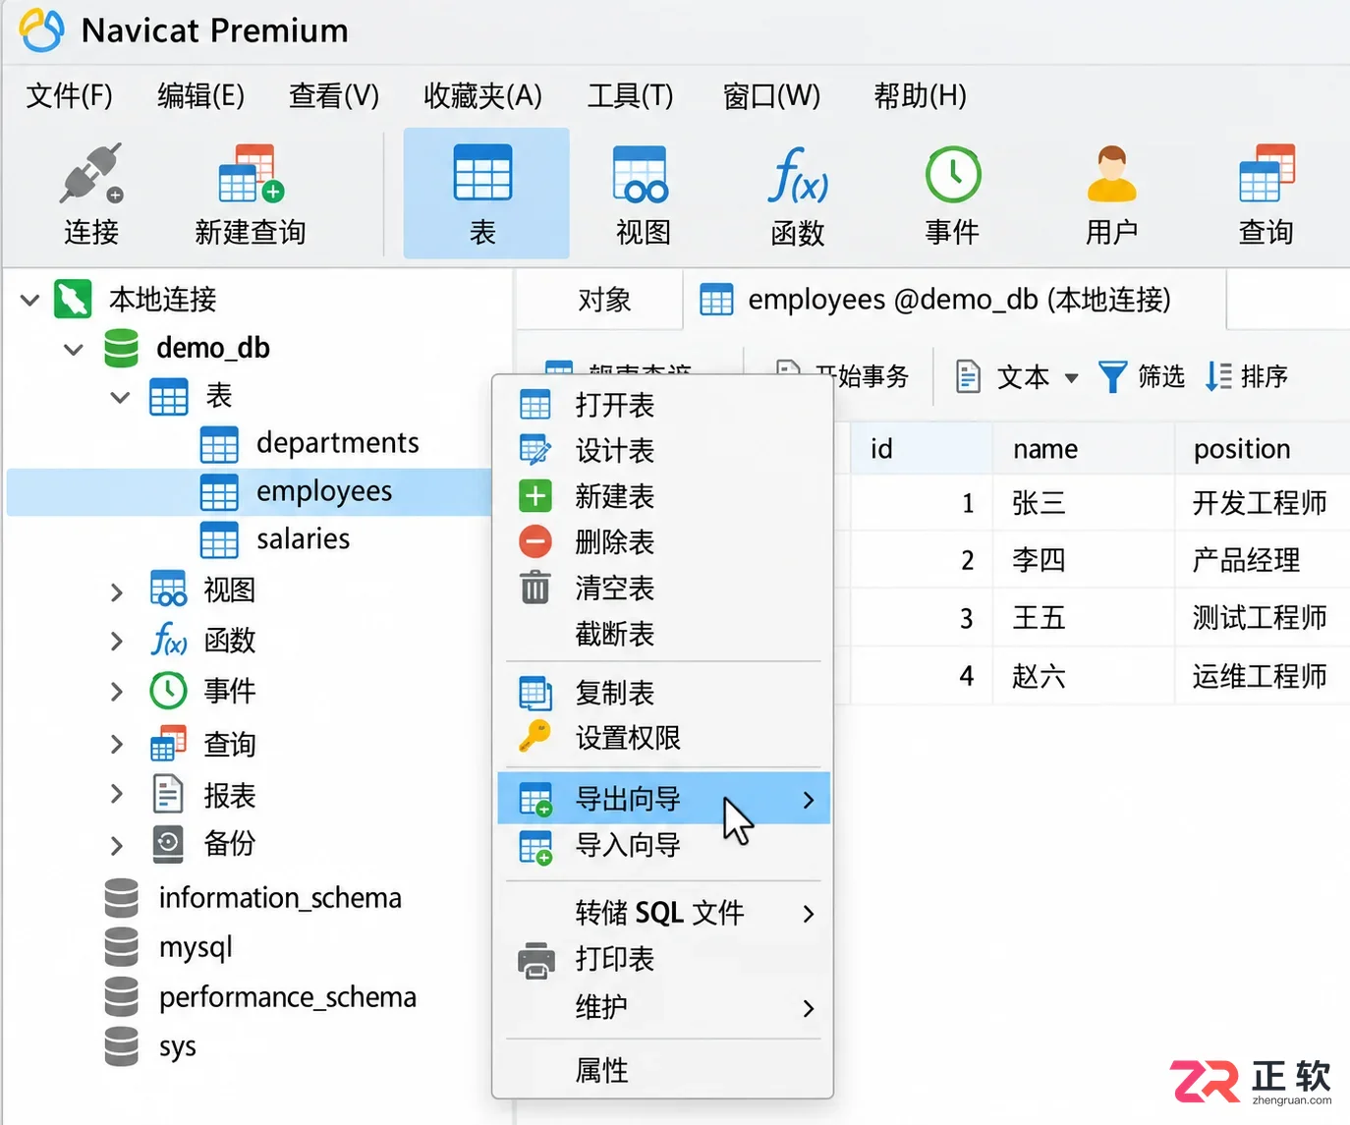1350x1125 pixels.
Task: Switch to the 对象 tab
Action: (604, 300)
